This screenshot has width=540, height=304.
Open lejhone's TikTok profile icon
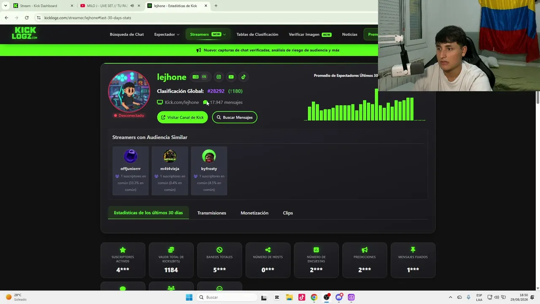coord(243,77)
